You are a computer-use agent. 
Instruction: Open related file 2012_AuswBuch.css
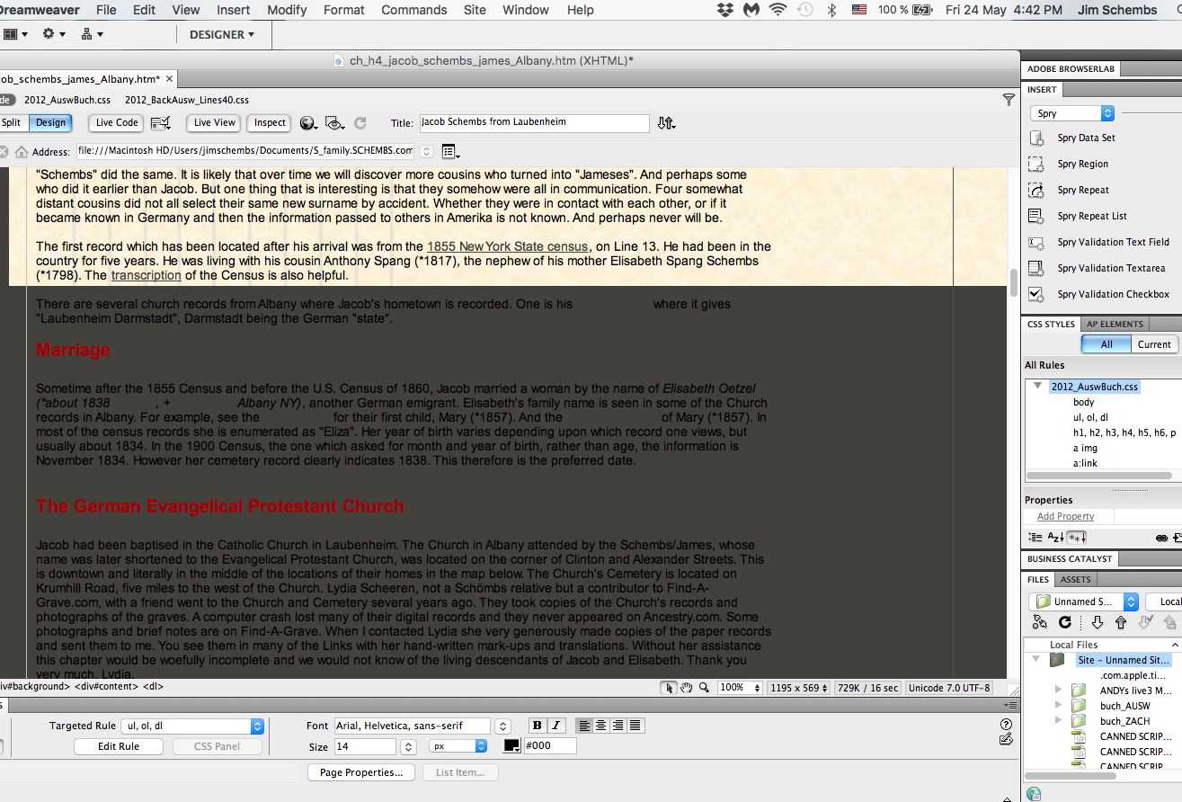click(x=67, y=100)
